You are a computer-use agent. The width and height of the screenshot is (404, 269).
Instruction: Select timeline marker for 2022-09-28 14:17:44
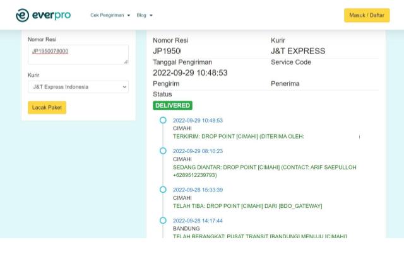[x=163, y=220]
